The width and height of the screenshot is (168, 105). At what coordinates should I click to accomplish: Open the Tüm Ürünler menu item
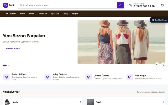point(10,14)
